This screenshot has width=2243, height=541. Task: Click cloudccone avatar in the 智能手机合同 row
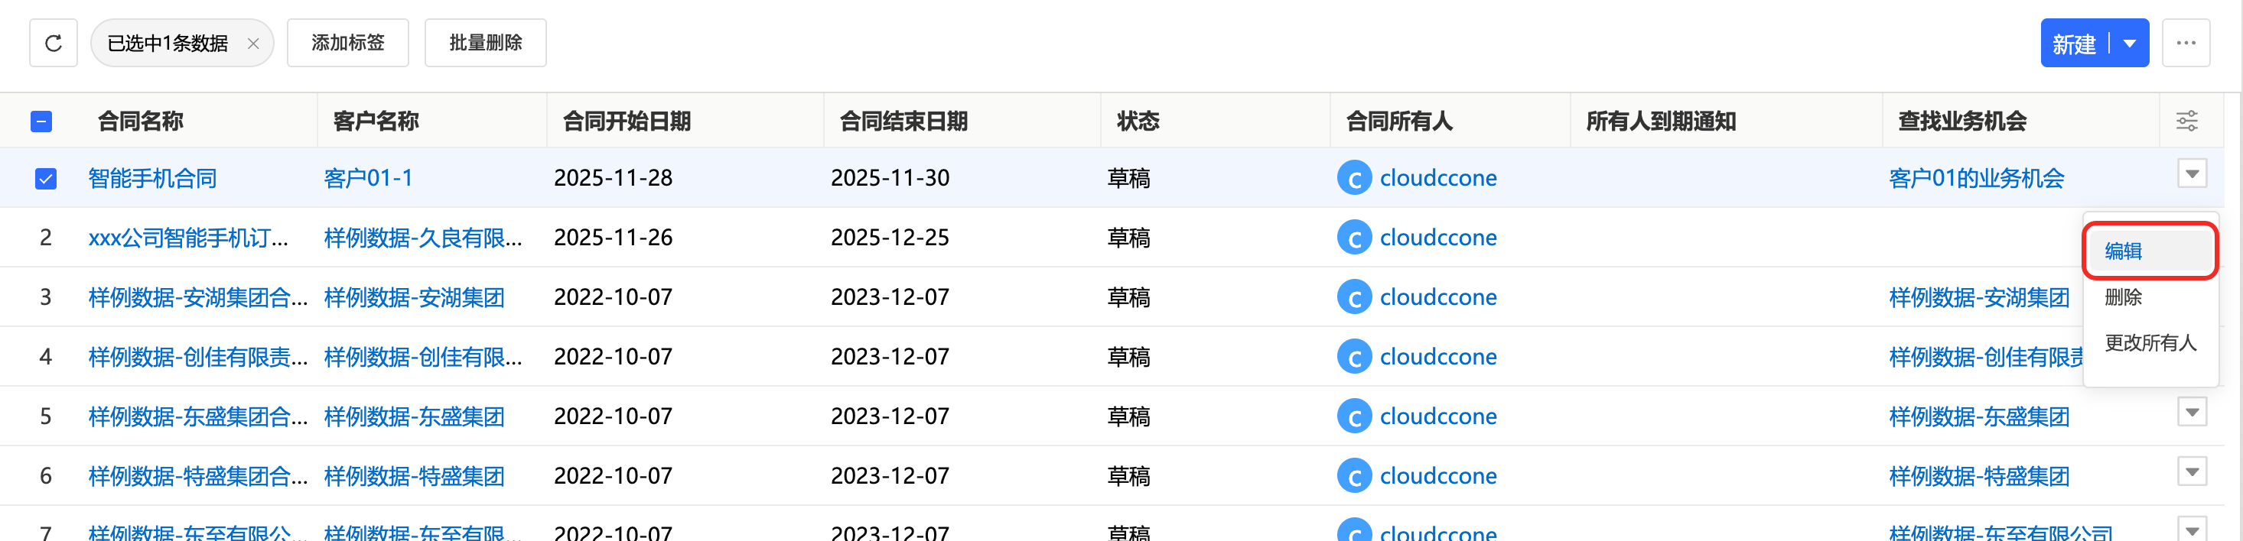1354,178
